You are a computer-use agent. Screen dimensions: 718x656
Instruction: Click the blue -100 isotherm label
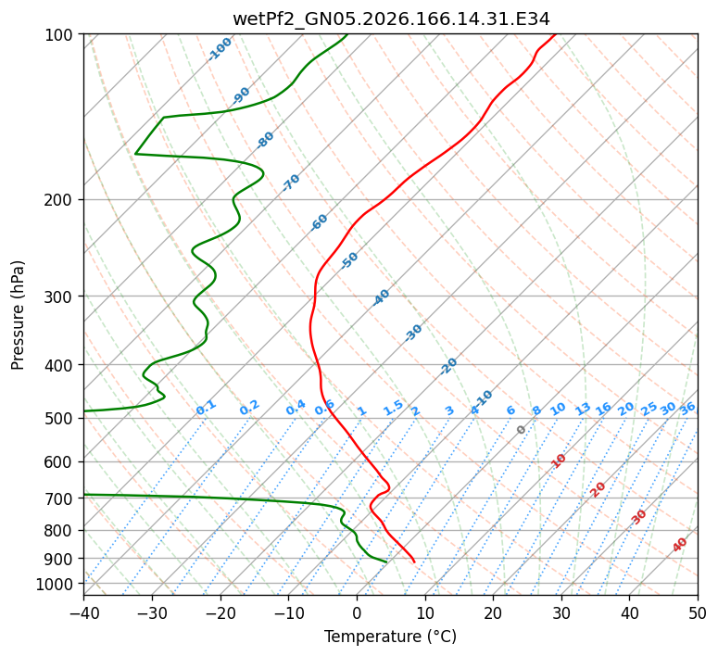click(x=220, y=49)
